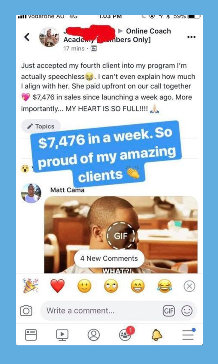Select the red heart reaction emoji
218x364 pixels.
coord(58,286)
